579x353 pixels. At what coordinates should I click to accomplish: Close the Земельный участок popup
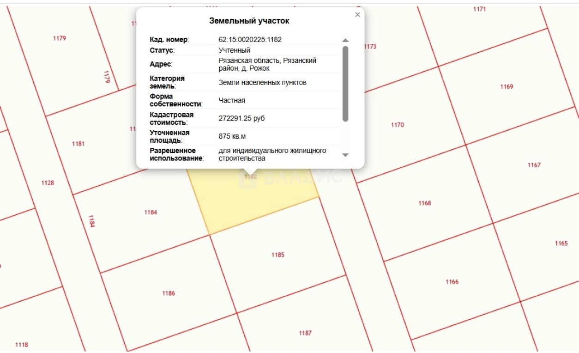pos(357,15)
